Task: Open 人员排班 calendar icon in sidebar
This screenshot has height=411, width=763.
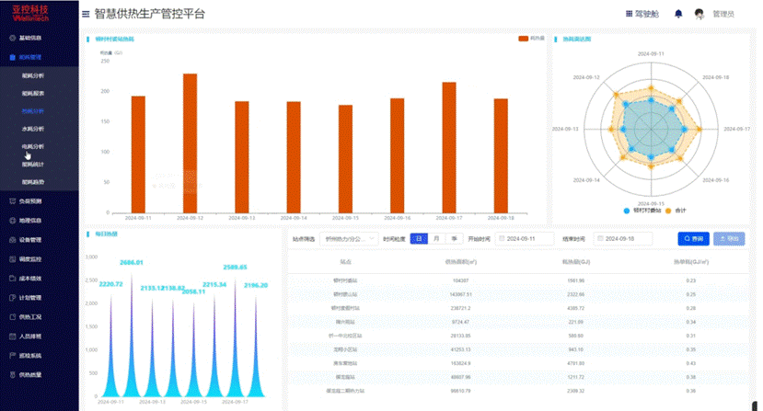Action: click(x=13, y=337)
